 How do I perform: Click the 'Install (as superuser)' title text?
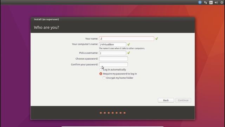tap(46, 19)
